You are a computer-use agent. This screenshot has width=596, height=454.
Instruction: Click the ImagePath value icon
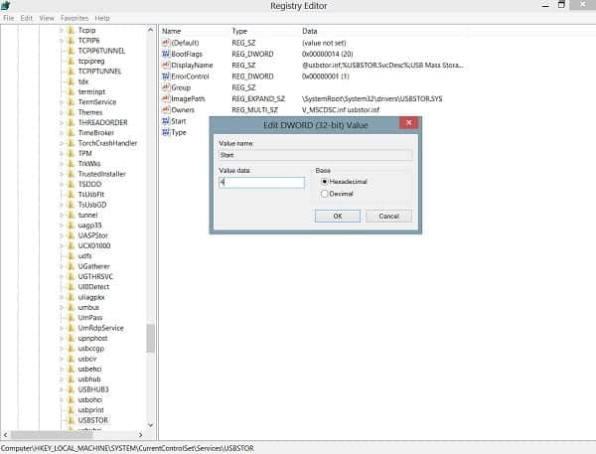(166, 99)
